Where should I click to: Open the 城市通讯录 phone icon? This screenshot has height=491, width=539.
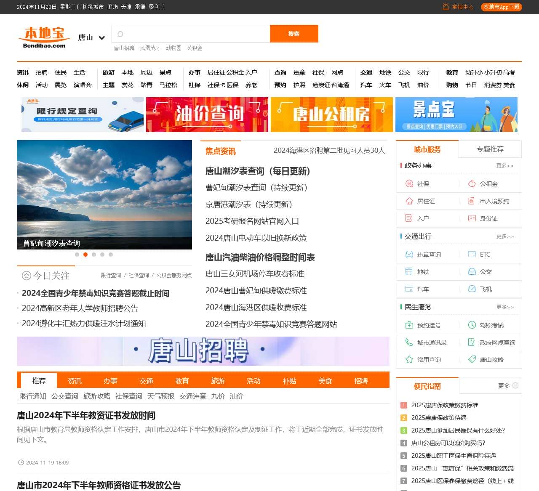[x=409, y=342]
